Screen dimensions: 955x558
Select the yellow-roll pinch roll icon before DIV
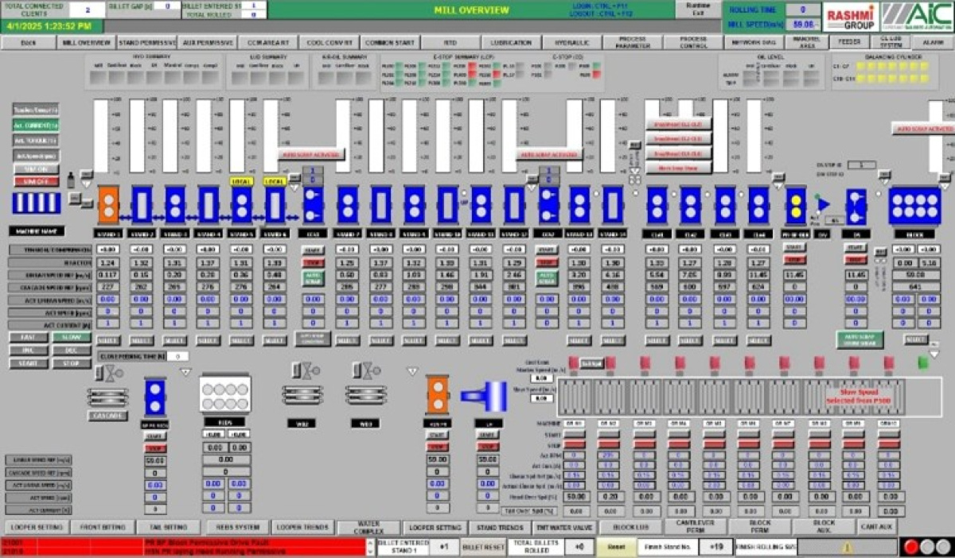[x=796, y=205]
